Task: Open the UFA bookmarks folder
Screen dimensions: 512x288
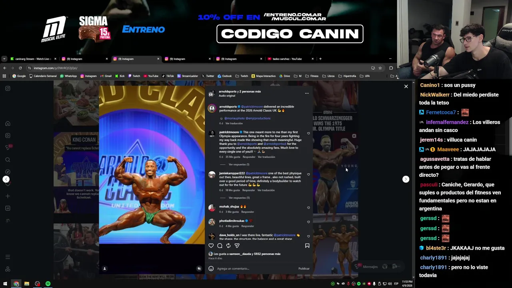Action: [365, 76]
